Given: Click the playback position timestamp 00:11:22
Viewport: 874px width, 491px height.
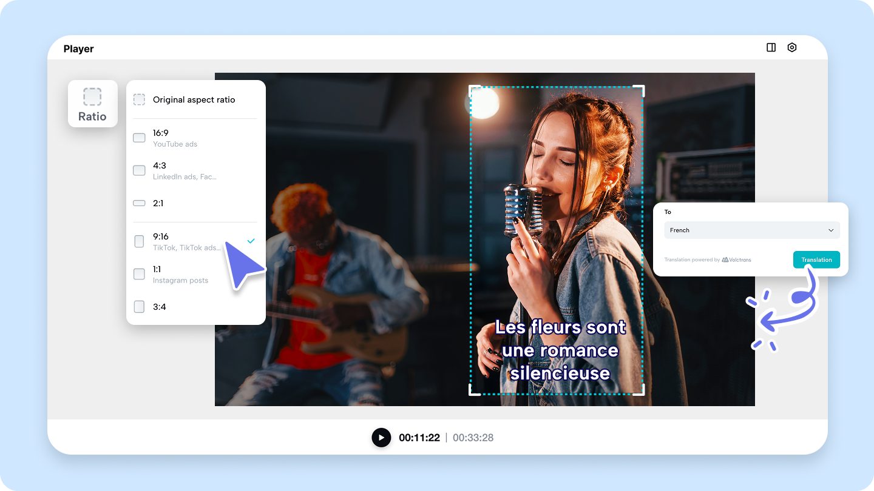Looking at the screenshot, I should [419, 437].
